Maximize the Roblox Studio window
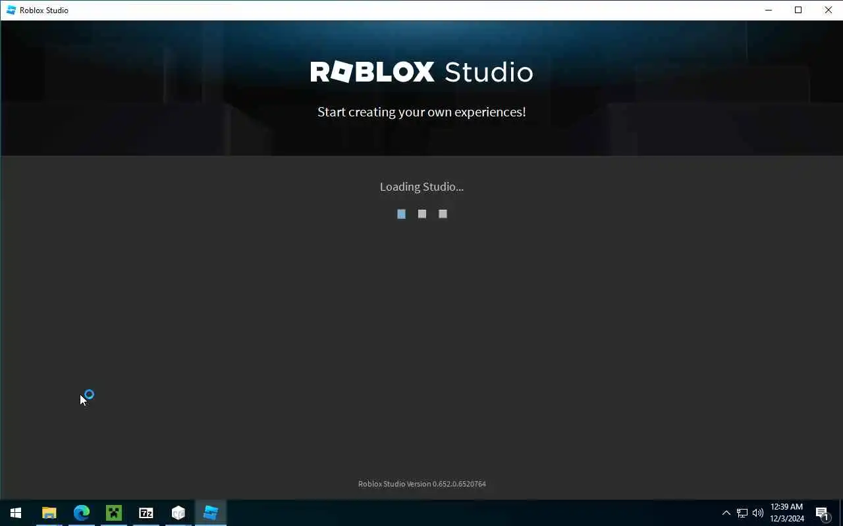The image size is (843, 526). pyautogui.click(x=798, y=10)
